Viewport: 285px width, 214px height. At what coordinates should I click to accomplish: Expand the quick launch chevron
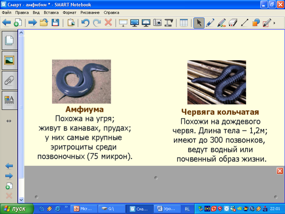tap(66, 207)
